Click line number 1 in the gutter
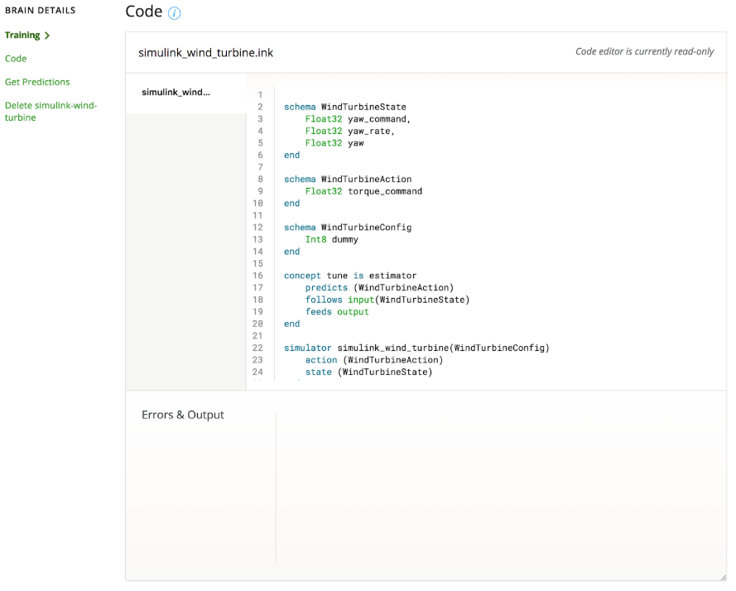 click(260, 95)
